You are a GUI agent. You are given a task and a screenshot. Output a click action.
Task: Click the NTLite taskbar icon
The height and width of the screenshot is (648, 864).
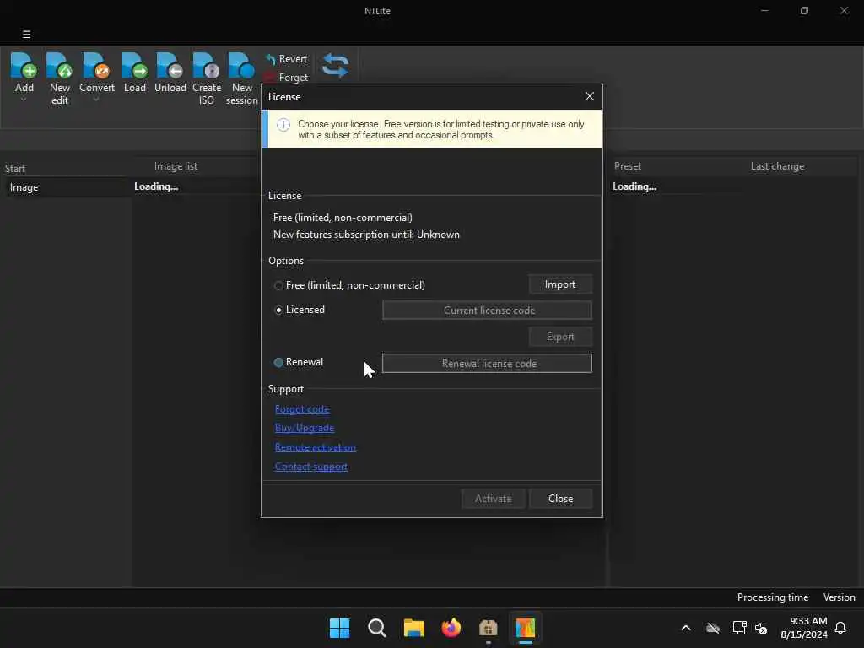pos(525,628)
